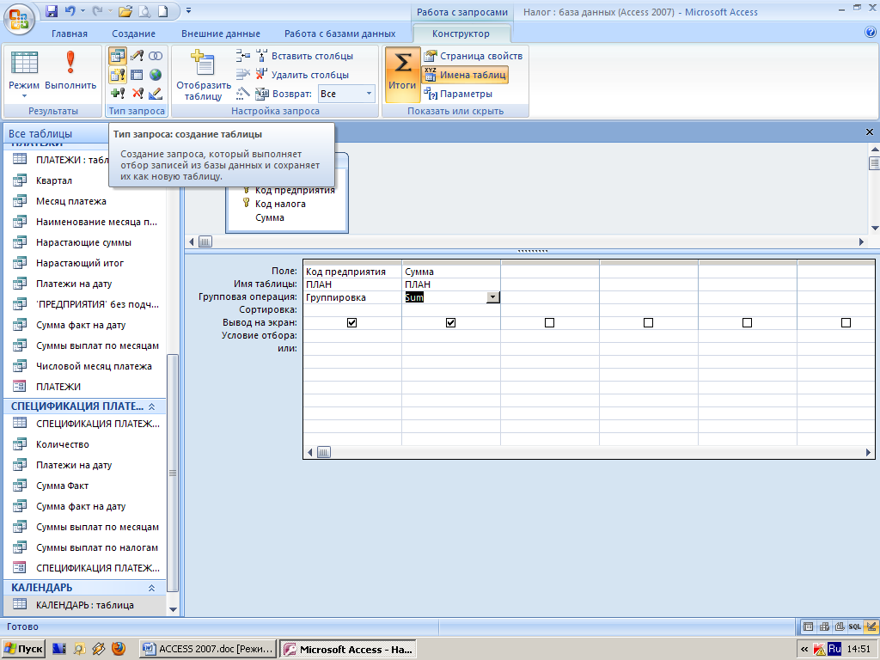The image size is (880, 660).
Task: Click Сумма field in ПЛАН table box
Action: [x=269, y=217]
